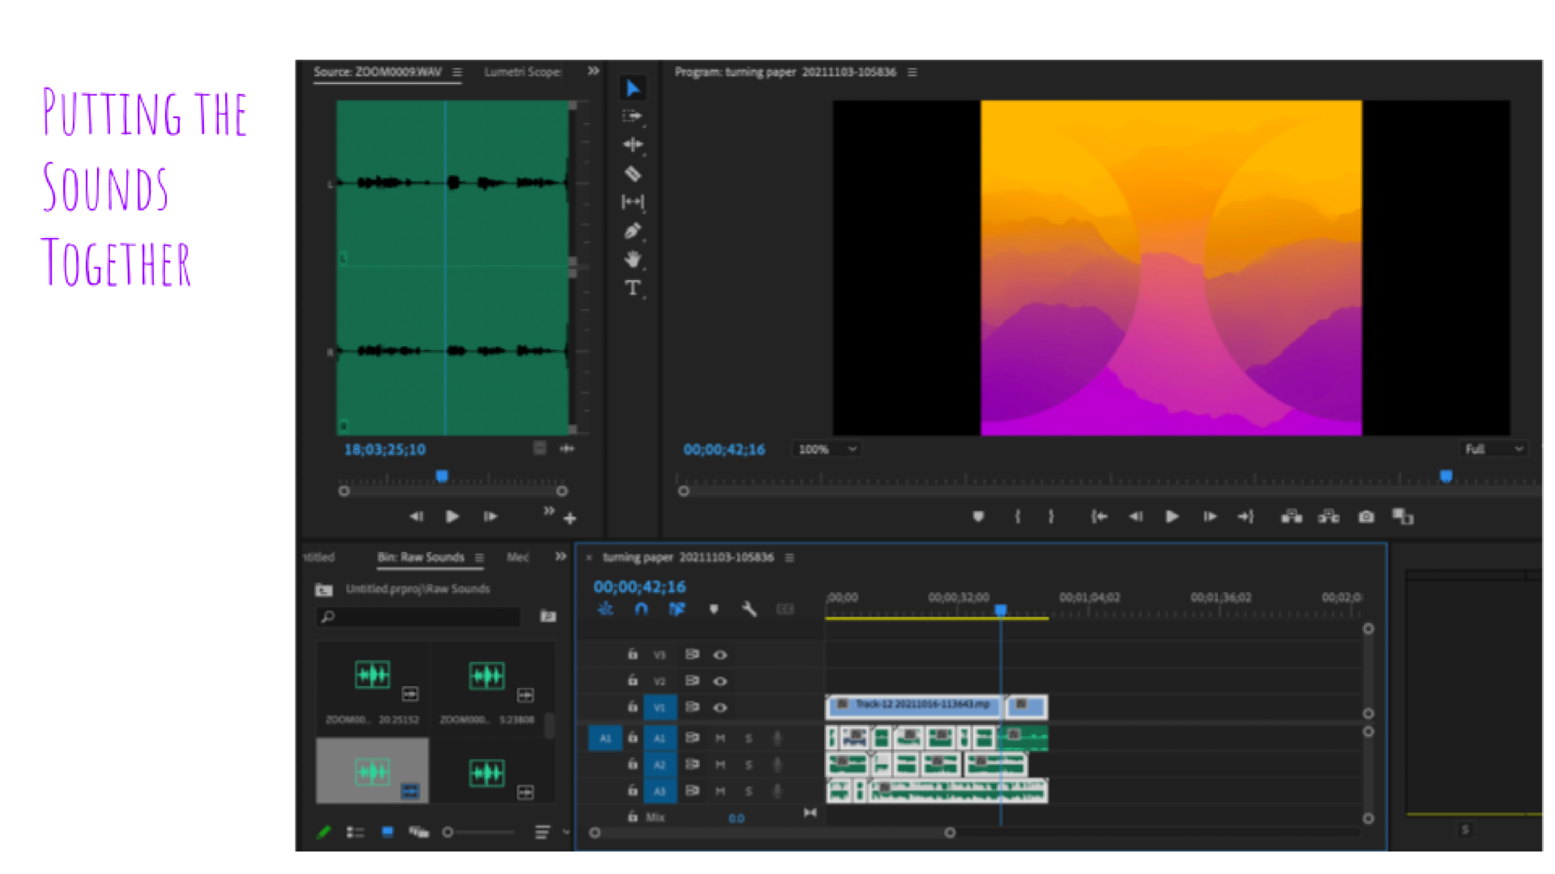Play the Source monitor clip

pyautogui.click(x=452, y=517)
